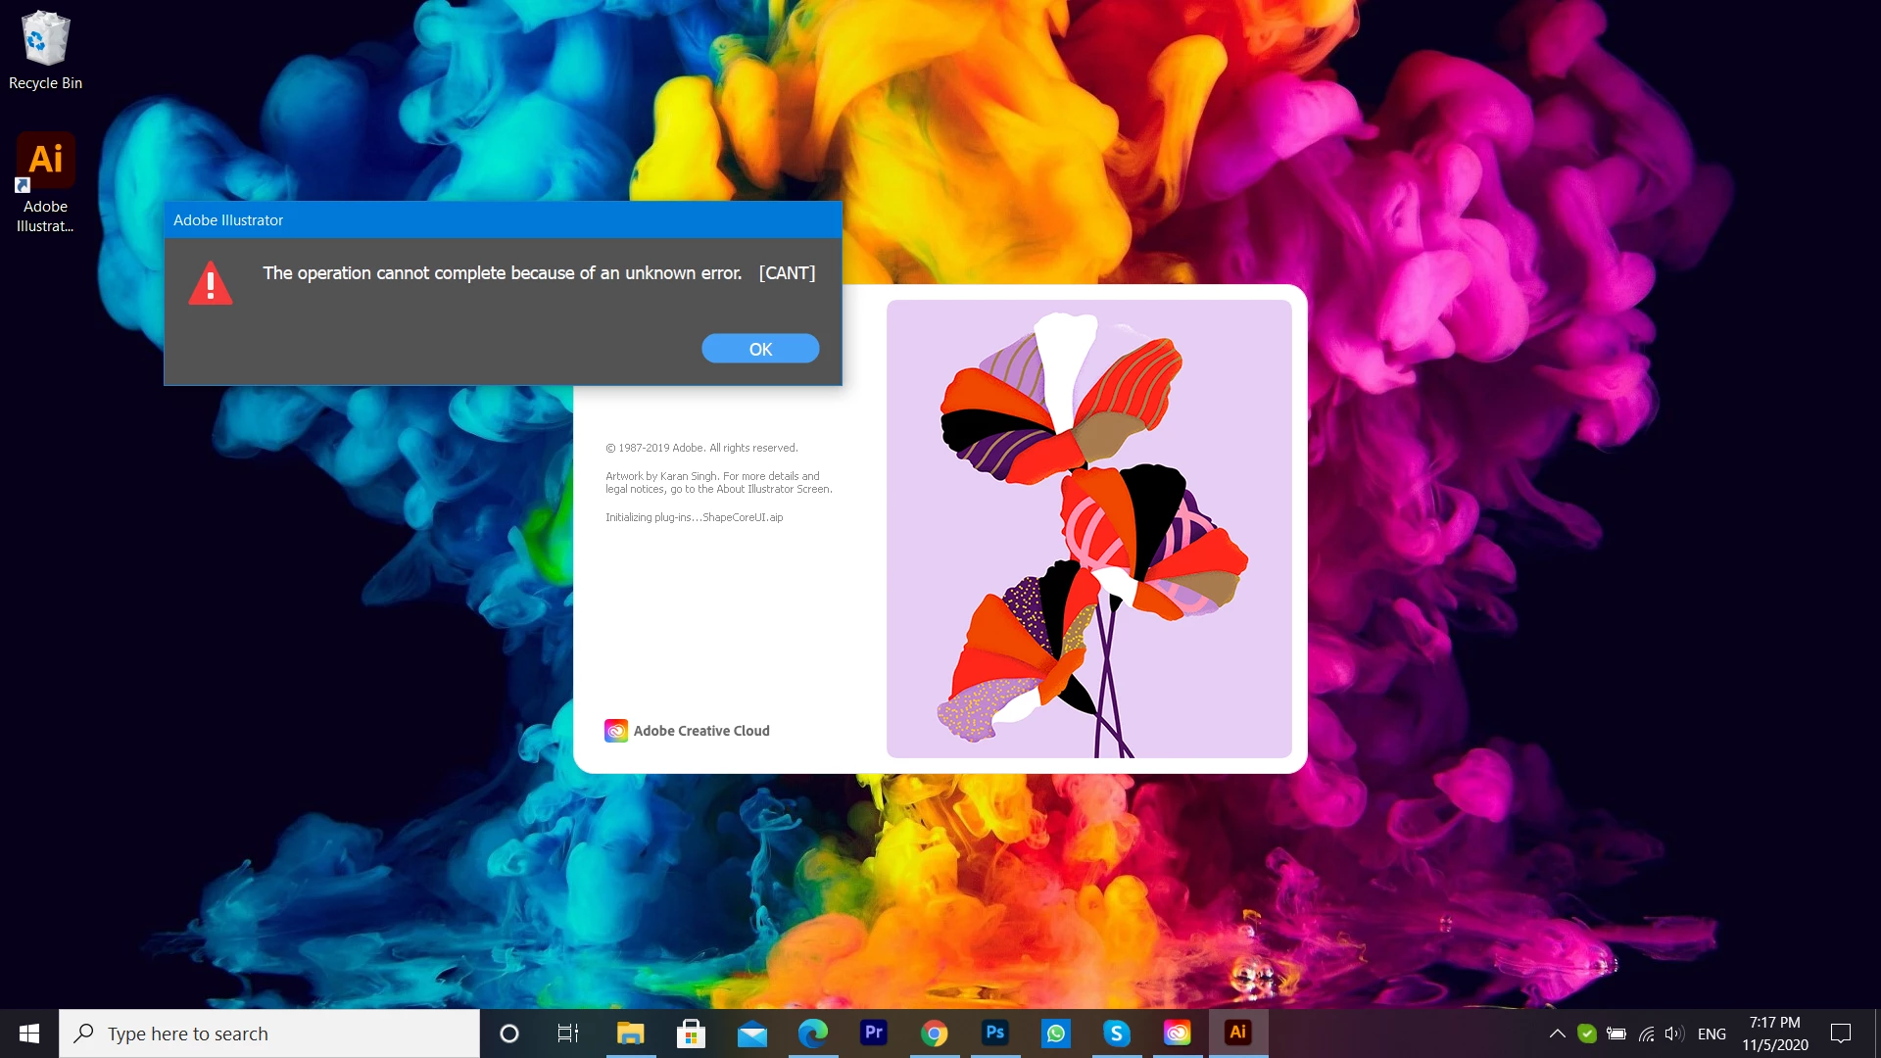
Task: Open Skype from the taskbar
Action: [x=1116, y=1034]
